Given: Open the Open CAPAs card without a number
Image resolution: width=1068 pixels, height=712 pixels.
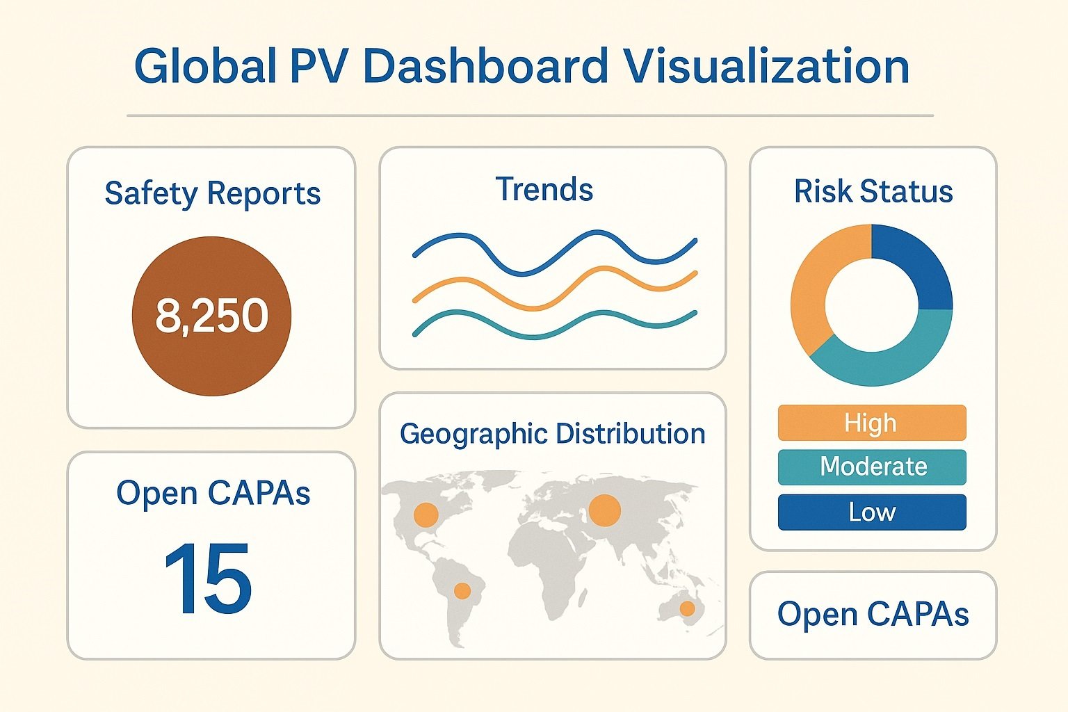Looking at the screenshot, I should 873,615.
